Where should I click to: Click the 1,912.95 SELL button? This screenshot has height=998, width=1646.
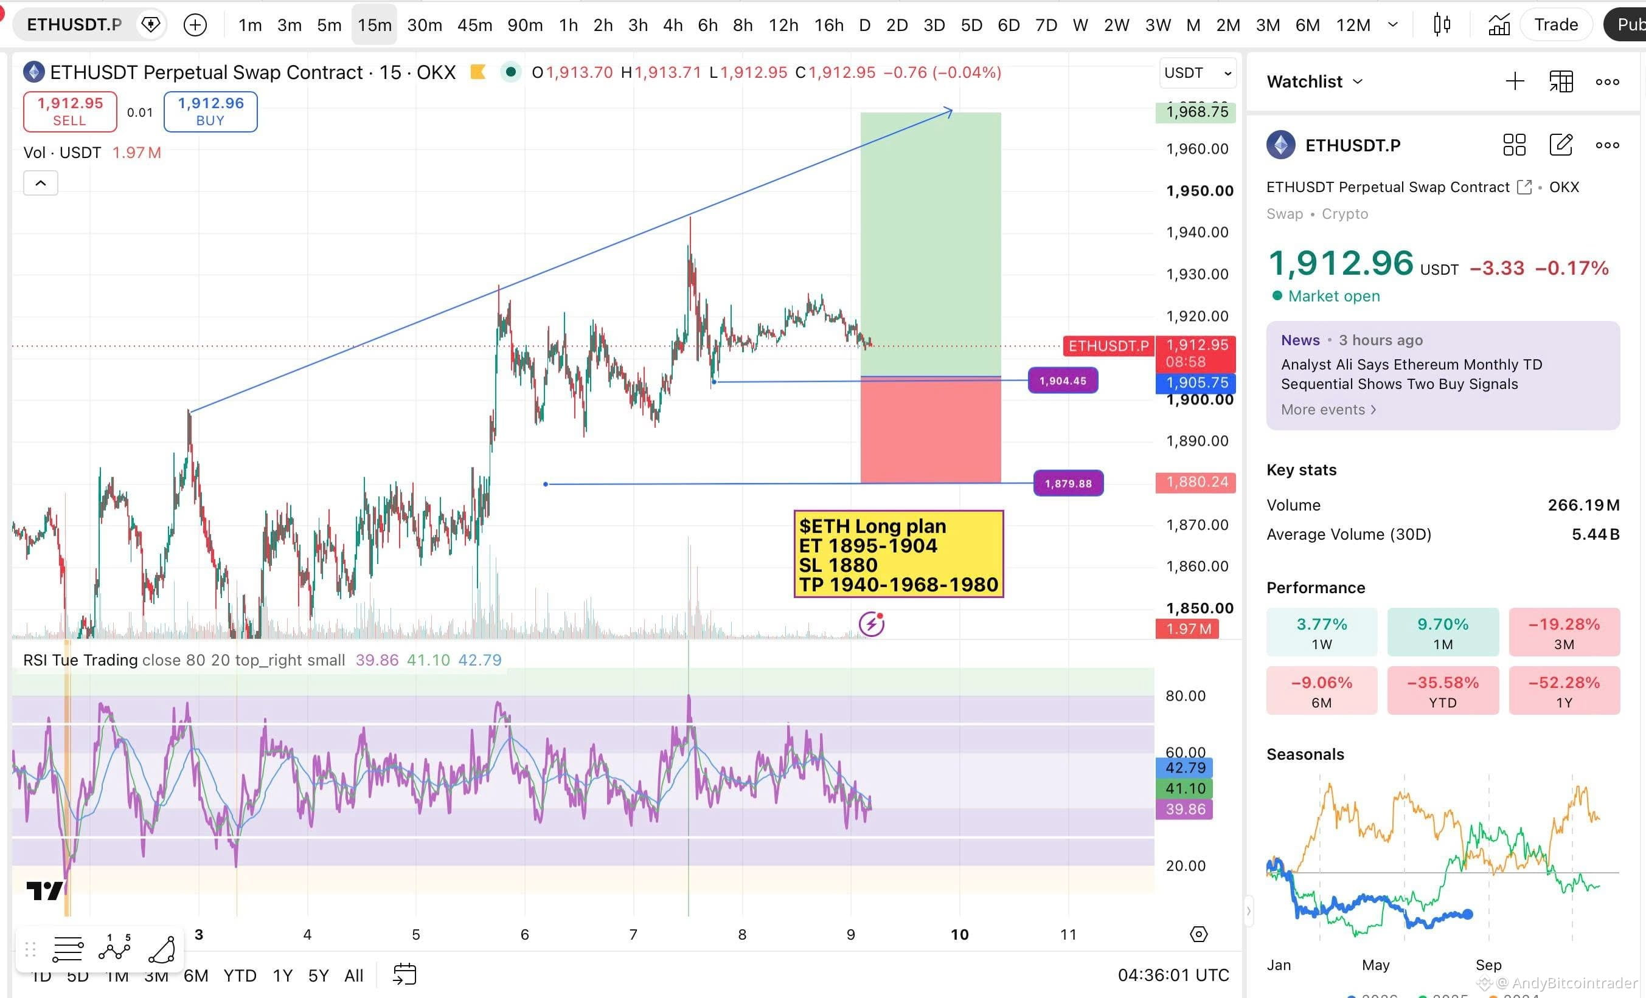[70, 111]
